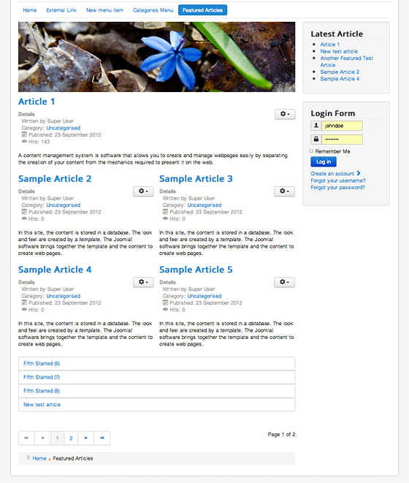This screenshot has width=409, height=483.
Task: Open the Categories Menu item
Action: 153,10
